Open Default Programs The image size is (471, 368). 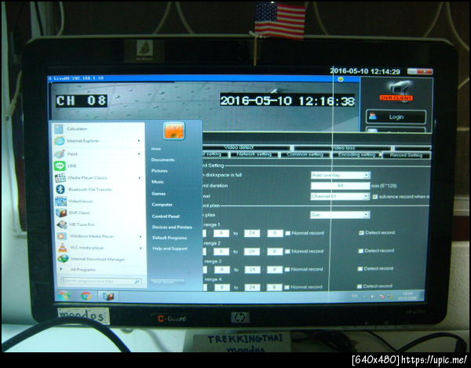[170, 238]
